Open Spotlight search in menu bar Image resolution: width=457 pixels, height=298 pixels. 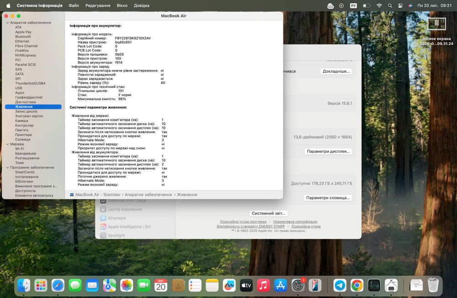390,5
